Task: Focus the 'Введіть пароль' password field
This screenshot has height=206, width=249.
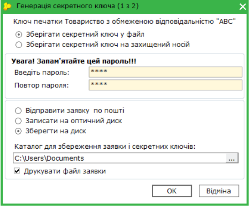Action: tap(166, 72)
